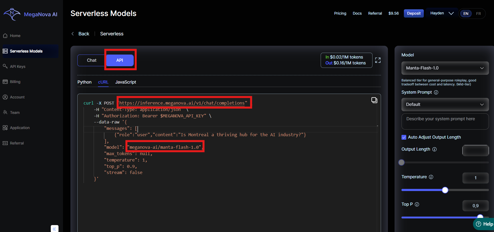494x232 pixels.
Task: Open the Manta-Flash-1.0 model dropdown
Action: pyautogui.click(x=445, y=68)
